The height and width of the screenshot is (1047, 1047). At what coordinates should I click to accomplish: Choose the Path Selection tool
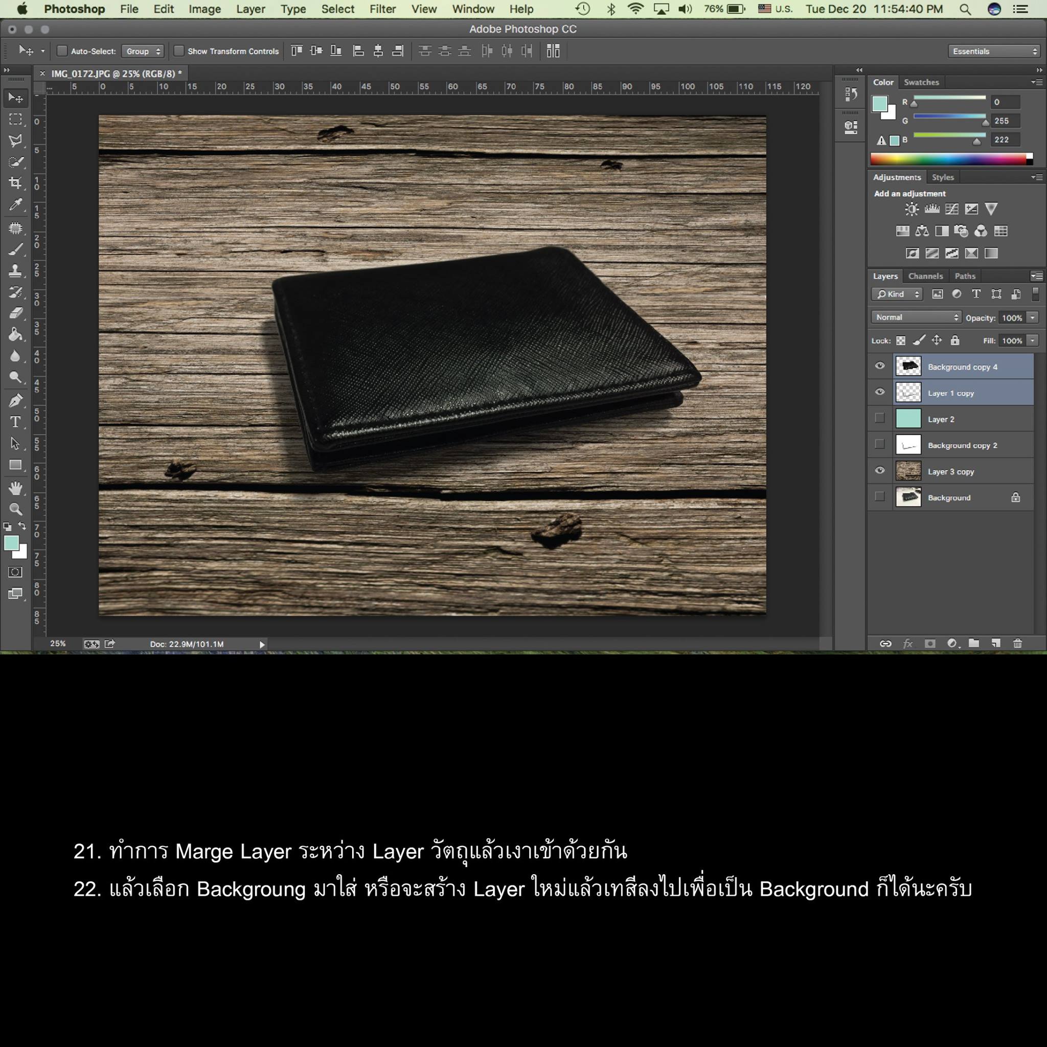tap(16, 444)
